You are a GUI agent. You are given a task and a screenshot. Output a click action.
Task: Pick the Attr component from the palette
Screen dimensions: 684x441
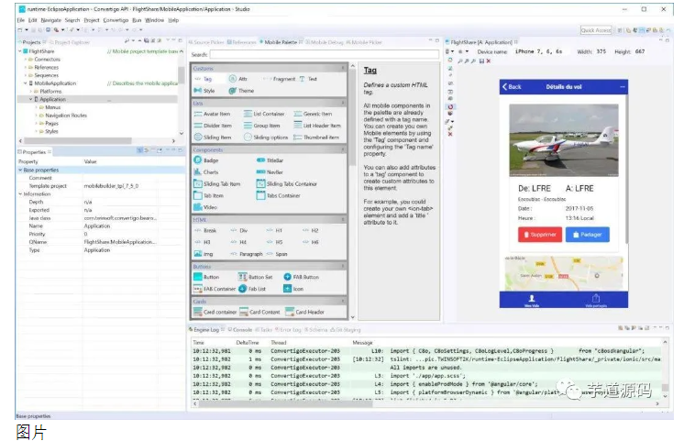[x=238, y=79]
